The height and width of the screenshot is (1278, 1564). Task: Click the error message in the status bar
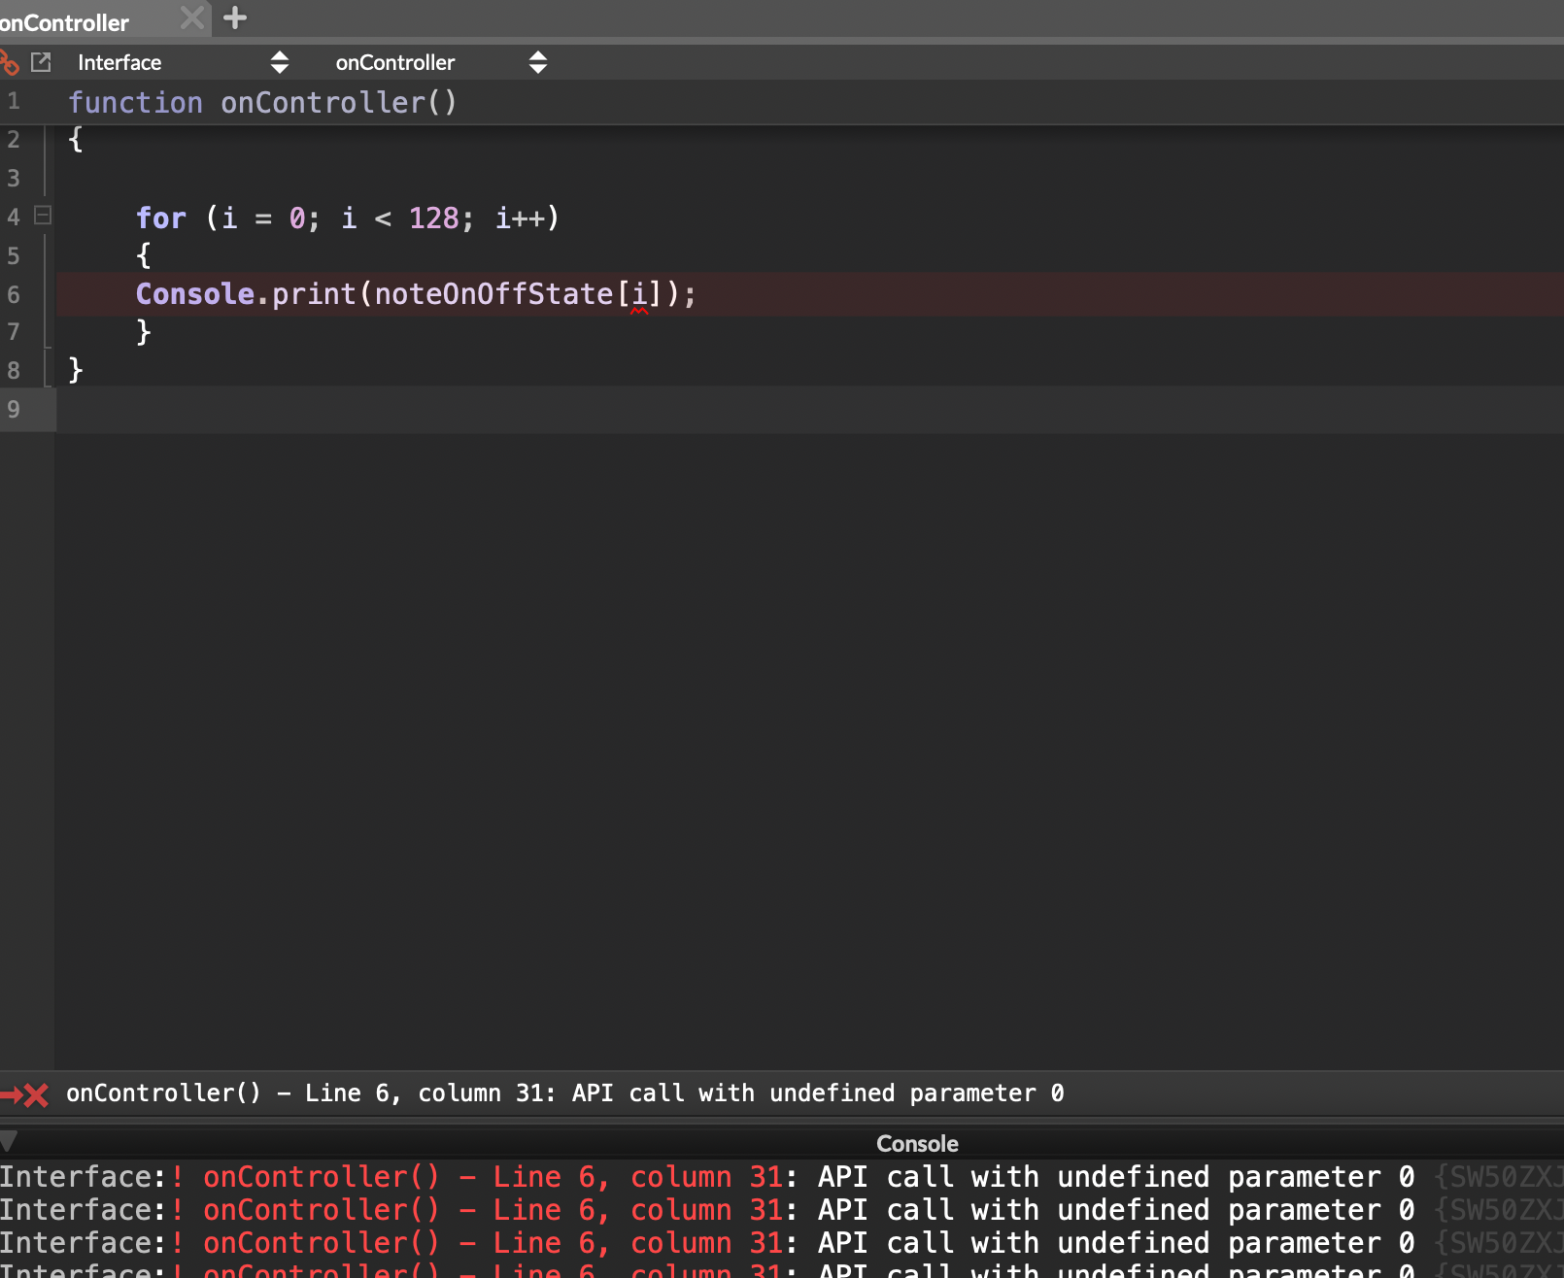coord(564,1093)
